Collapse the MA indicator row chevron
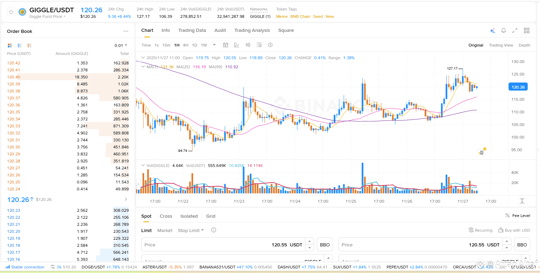This screenshot has width=540, height=273. pos(143,67)
